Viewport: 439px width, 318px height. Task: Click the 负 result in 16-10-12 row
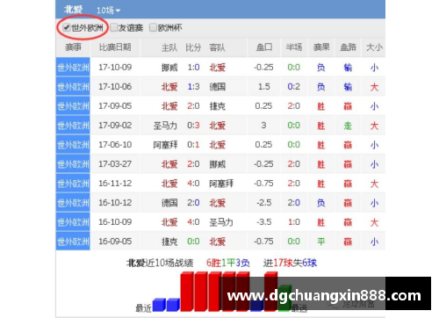(321, 203)
